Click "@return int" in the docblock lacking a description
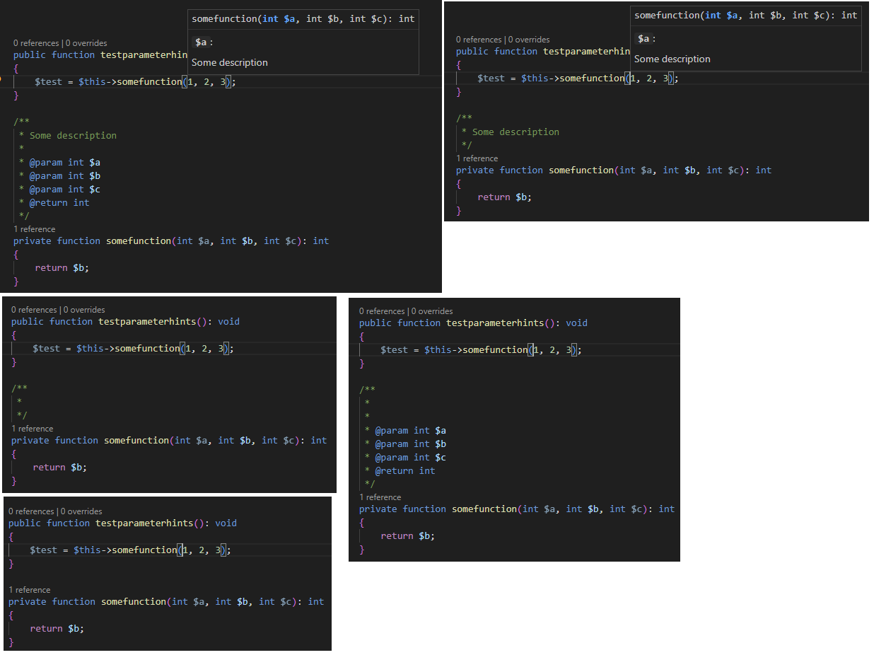 [404, 470]
